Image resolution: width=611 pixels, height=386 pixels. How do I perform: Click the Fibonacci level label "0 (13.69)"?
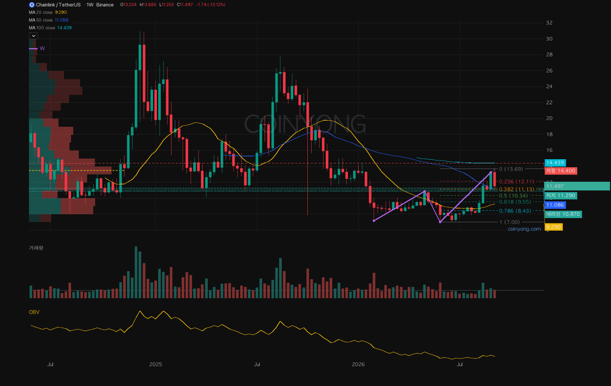coord(511,169)
